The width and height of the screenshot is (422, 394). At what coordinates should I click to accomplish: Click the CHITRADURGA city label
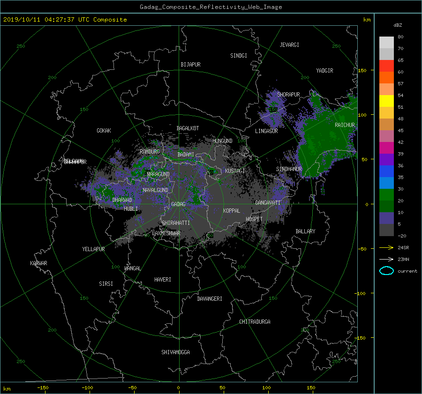(255, 322)
